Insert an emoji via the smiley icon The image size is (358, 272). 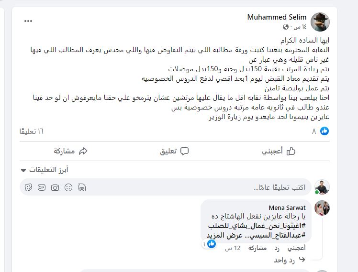[68, 187]
